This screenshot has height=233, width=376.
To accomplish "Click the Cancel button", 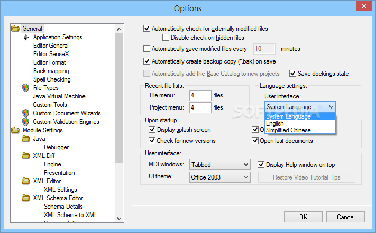I will [345, 217].
